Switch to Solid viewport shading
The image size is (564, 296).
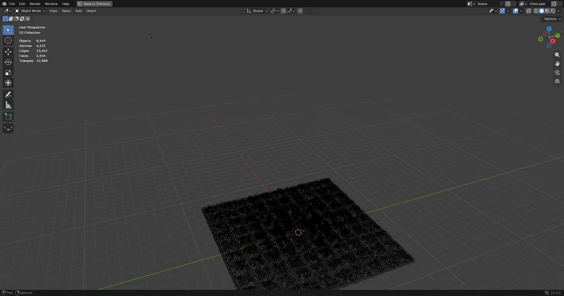click(x=541, y=11)
